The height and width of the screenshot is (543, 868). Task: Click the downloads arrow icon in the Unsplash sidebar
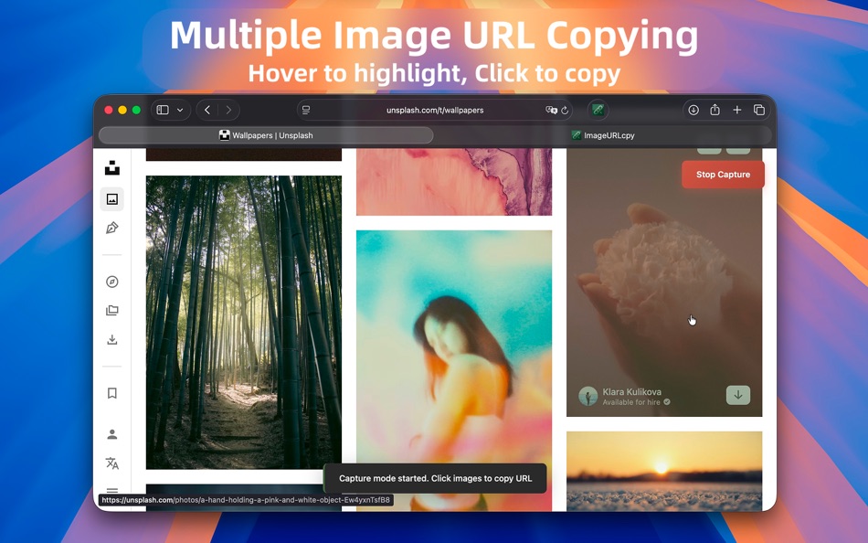111,339
